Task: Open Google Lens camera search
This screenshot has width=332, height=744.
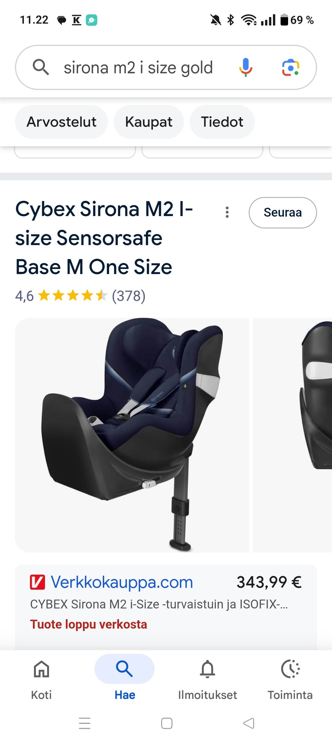Action: coord(290,67)
